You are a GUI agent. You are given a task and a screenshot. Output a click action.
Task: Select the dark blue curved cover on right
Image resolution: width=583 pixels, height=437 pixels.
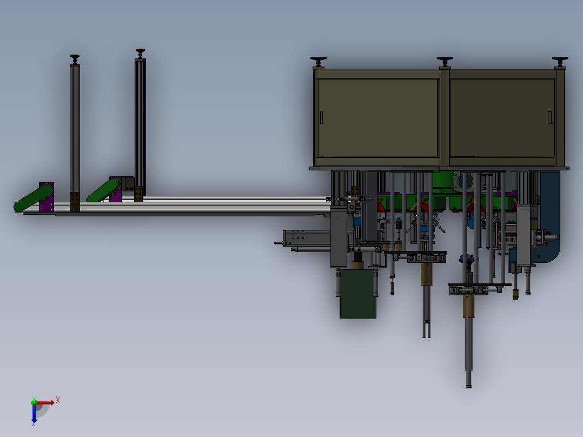pos(551,217)
